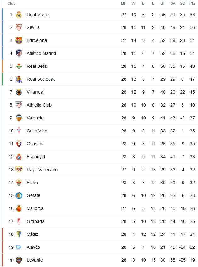The image size is (198, 267).
Task: Click the Club column header
Action: (11, 3)
